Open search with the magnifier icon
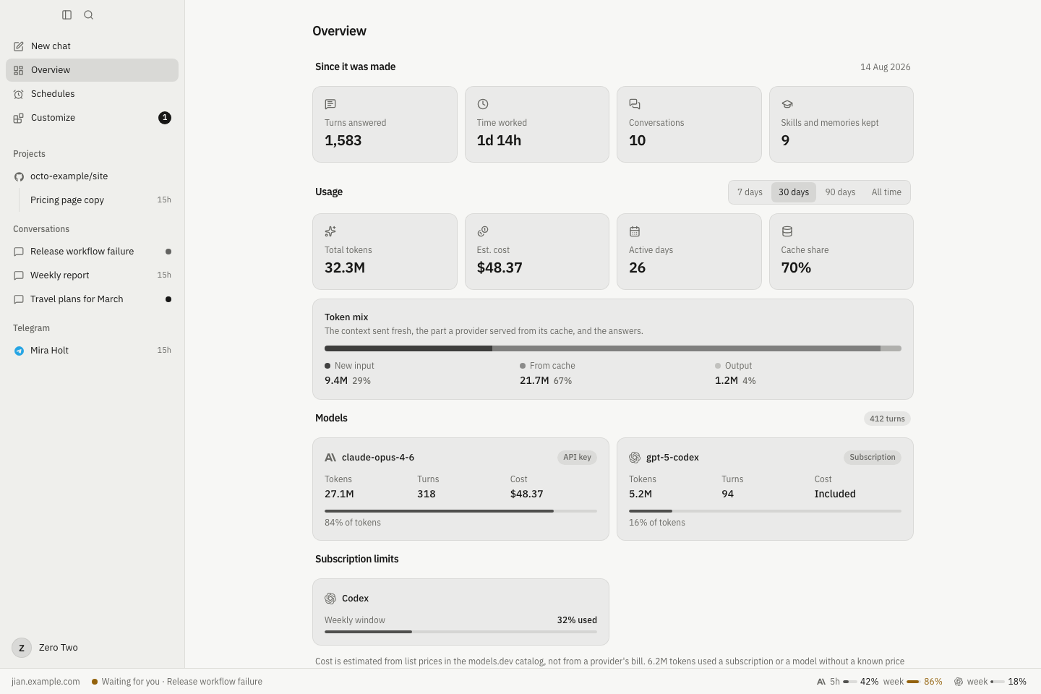1041x694 pixels. point(88,14)
